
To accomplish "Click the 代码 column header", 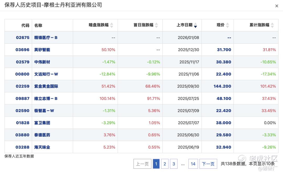I will click(25, 25).
